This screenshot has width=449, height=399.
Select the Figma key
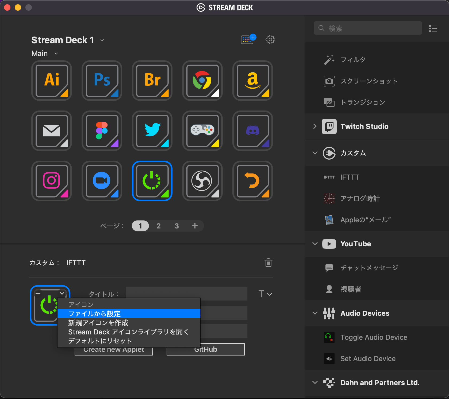pos(102,131)
